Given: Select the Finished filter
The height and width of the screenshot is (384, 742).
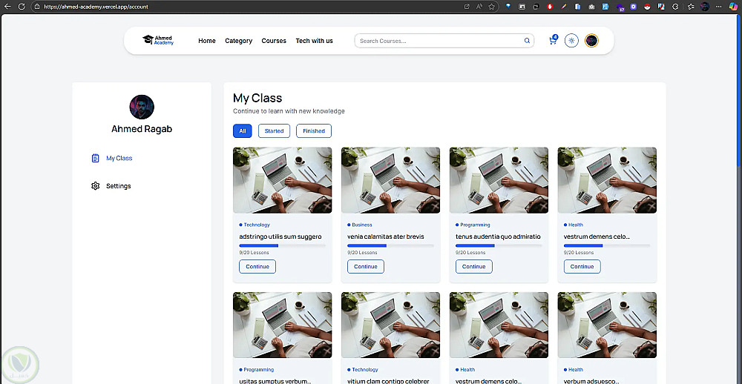Looking at the screenshot, I should (314, 131).
